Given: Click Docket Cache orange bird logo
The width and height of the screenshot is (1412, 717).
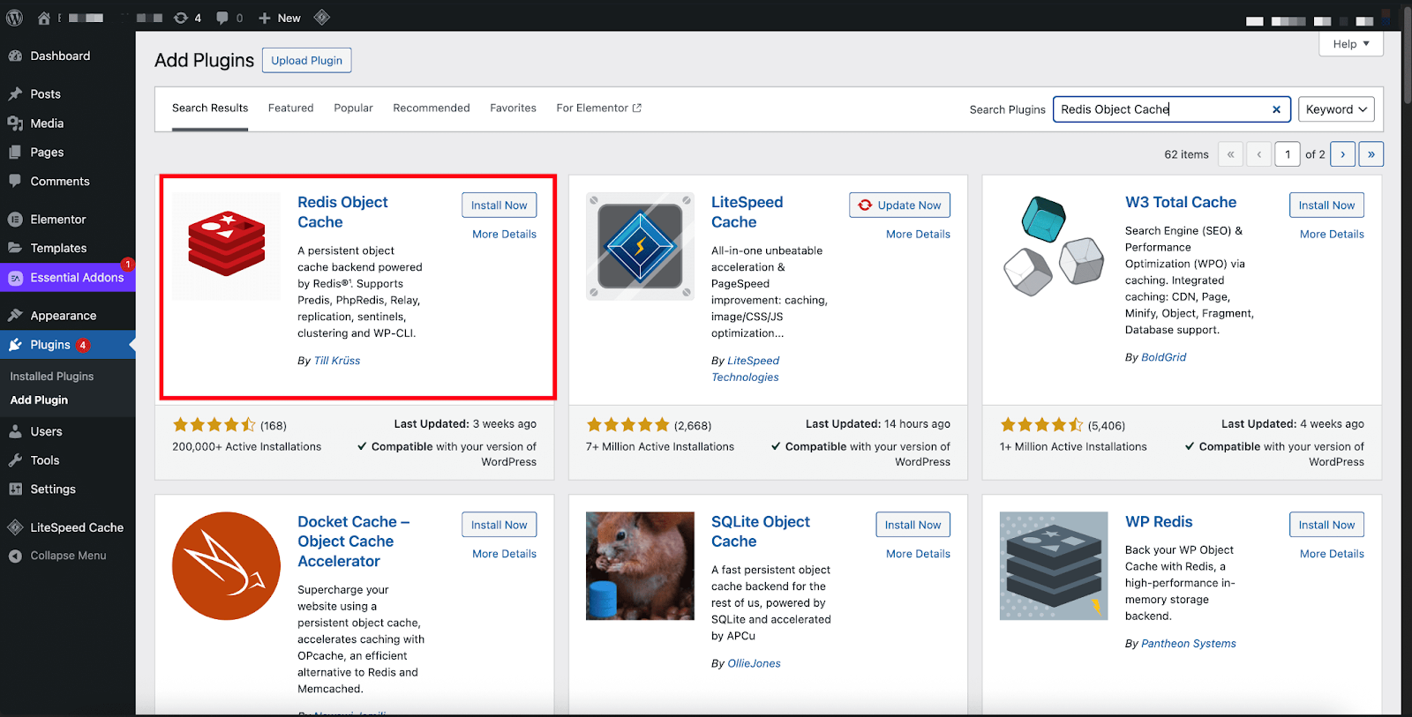Looking at the screenshot, I should tap(226, 566).
